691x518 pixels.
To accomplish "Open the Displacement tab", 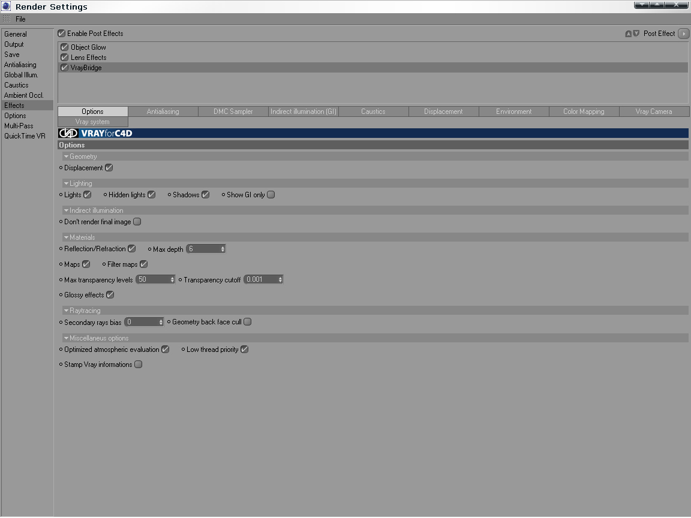I will 443,112.
